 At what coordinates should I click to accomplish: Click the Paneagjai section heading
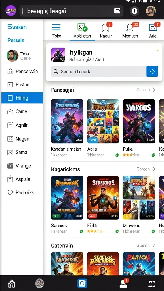tap(62, 90)
